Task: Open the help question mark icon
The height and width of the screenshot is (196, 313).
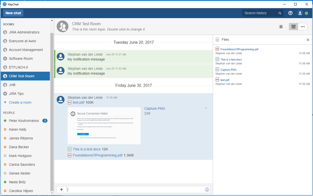Action: pyautogui.click(x=290, y=13)
